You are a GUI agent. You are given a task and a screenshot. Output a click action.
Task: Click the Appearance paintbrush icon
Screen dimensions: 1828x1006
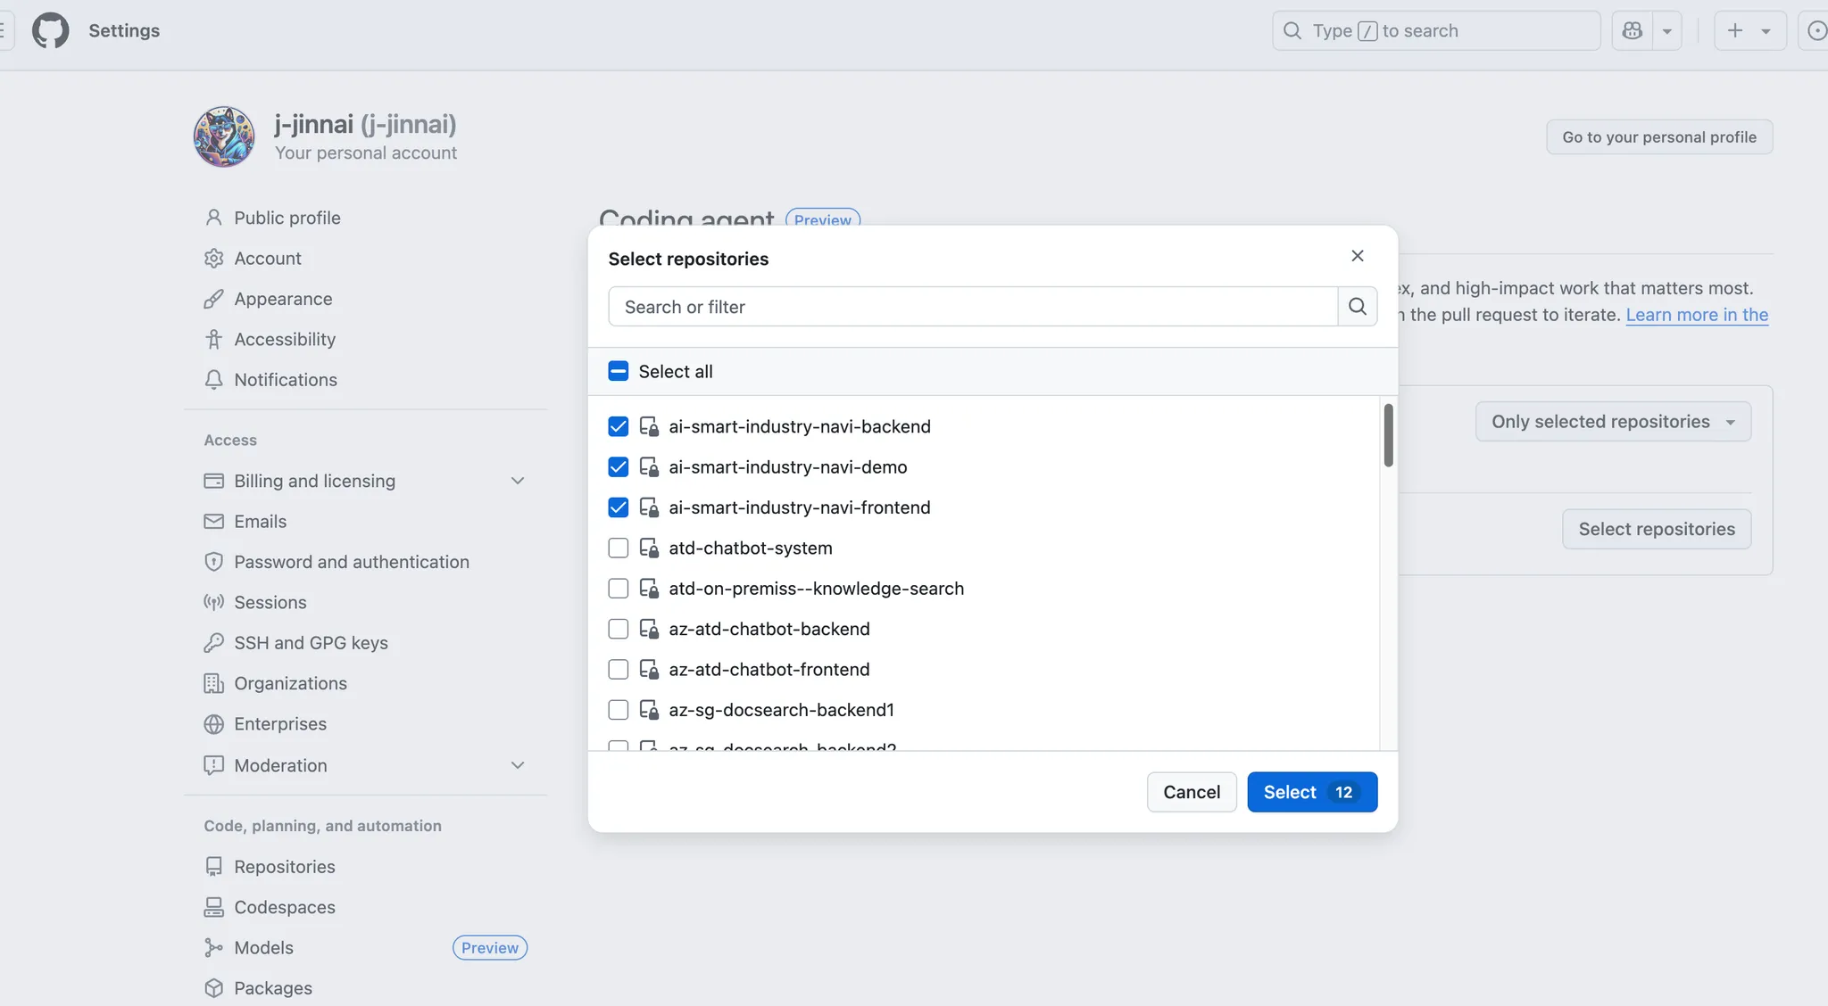[x=214, y=299]
